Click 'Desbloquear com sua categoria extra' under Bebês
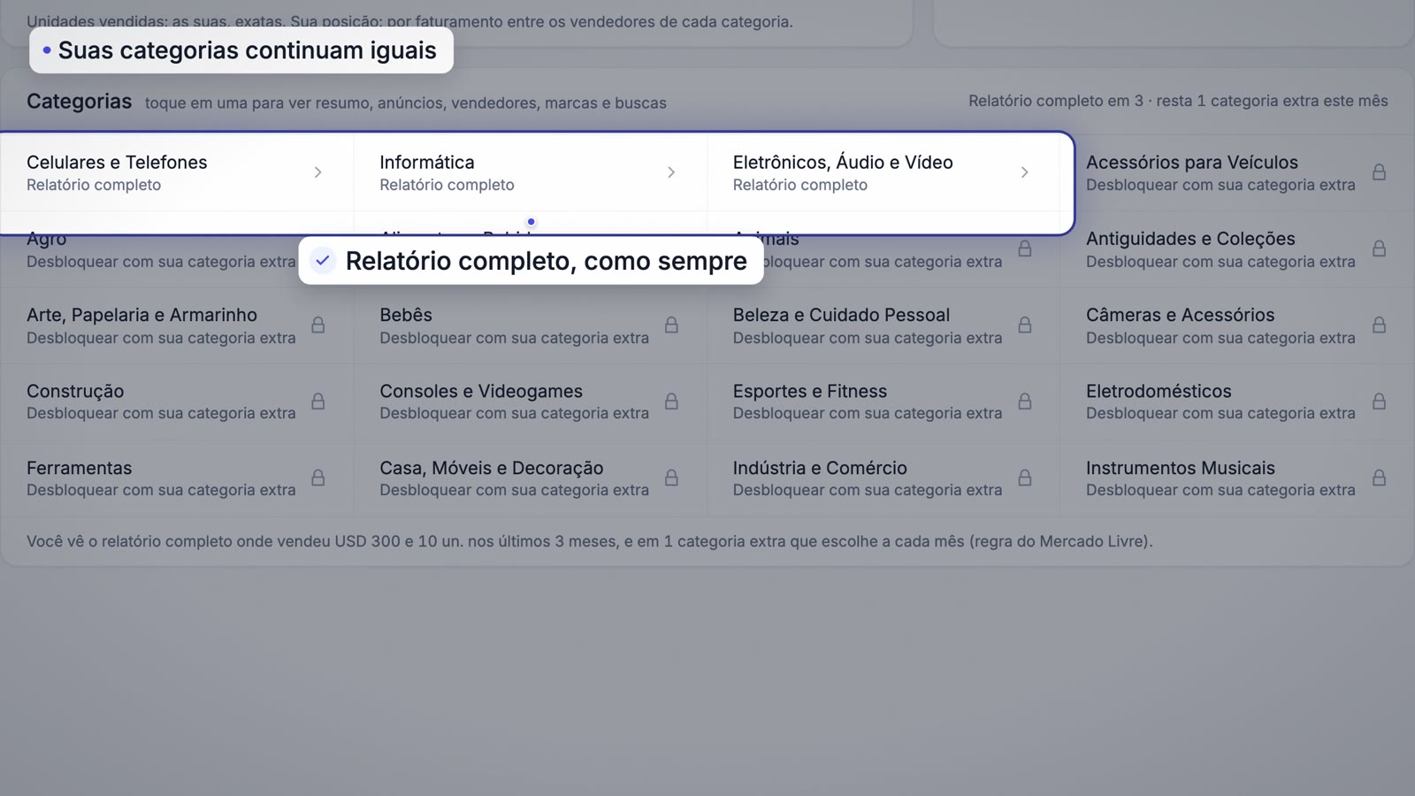The height and width of the screenshot is (796, 1415). (514, 338)
